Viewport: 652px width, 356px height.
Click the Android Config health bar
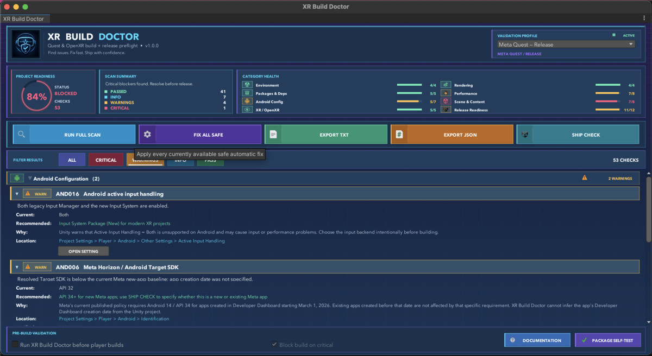(409, 101)
